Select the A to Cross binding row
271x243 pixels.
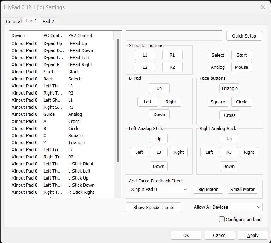click(x=62, y=121)
